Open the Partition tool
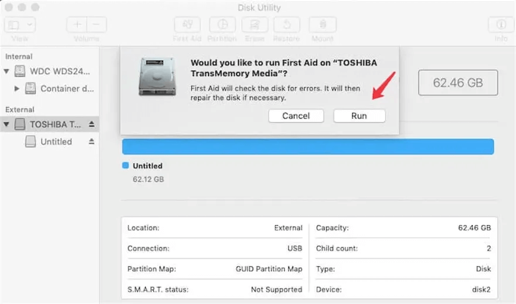516x304 pixels. coord(222,25)
